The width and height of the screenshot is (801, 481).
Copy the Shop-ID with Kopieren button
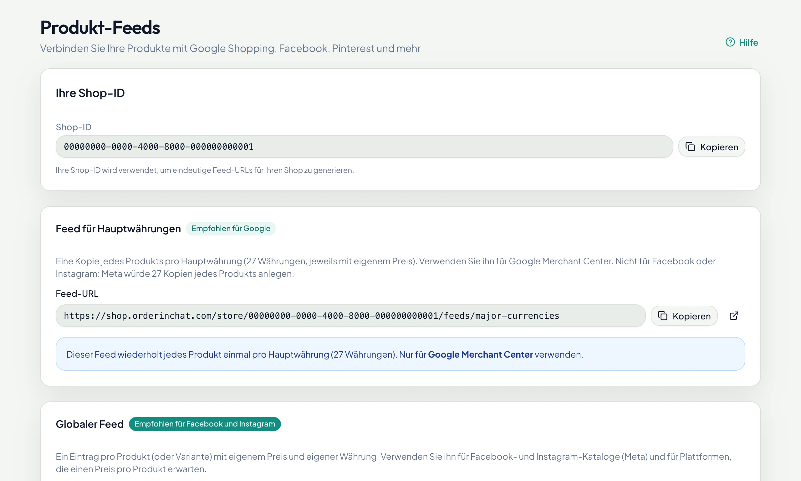pos(712,147)
